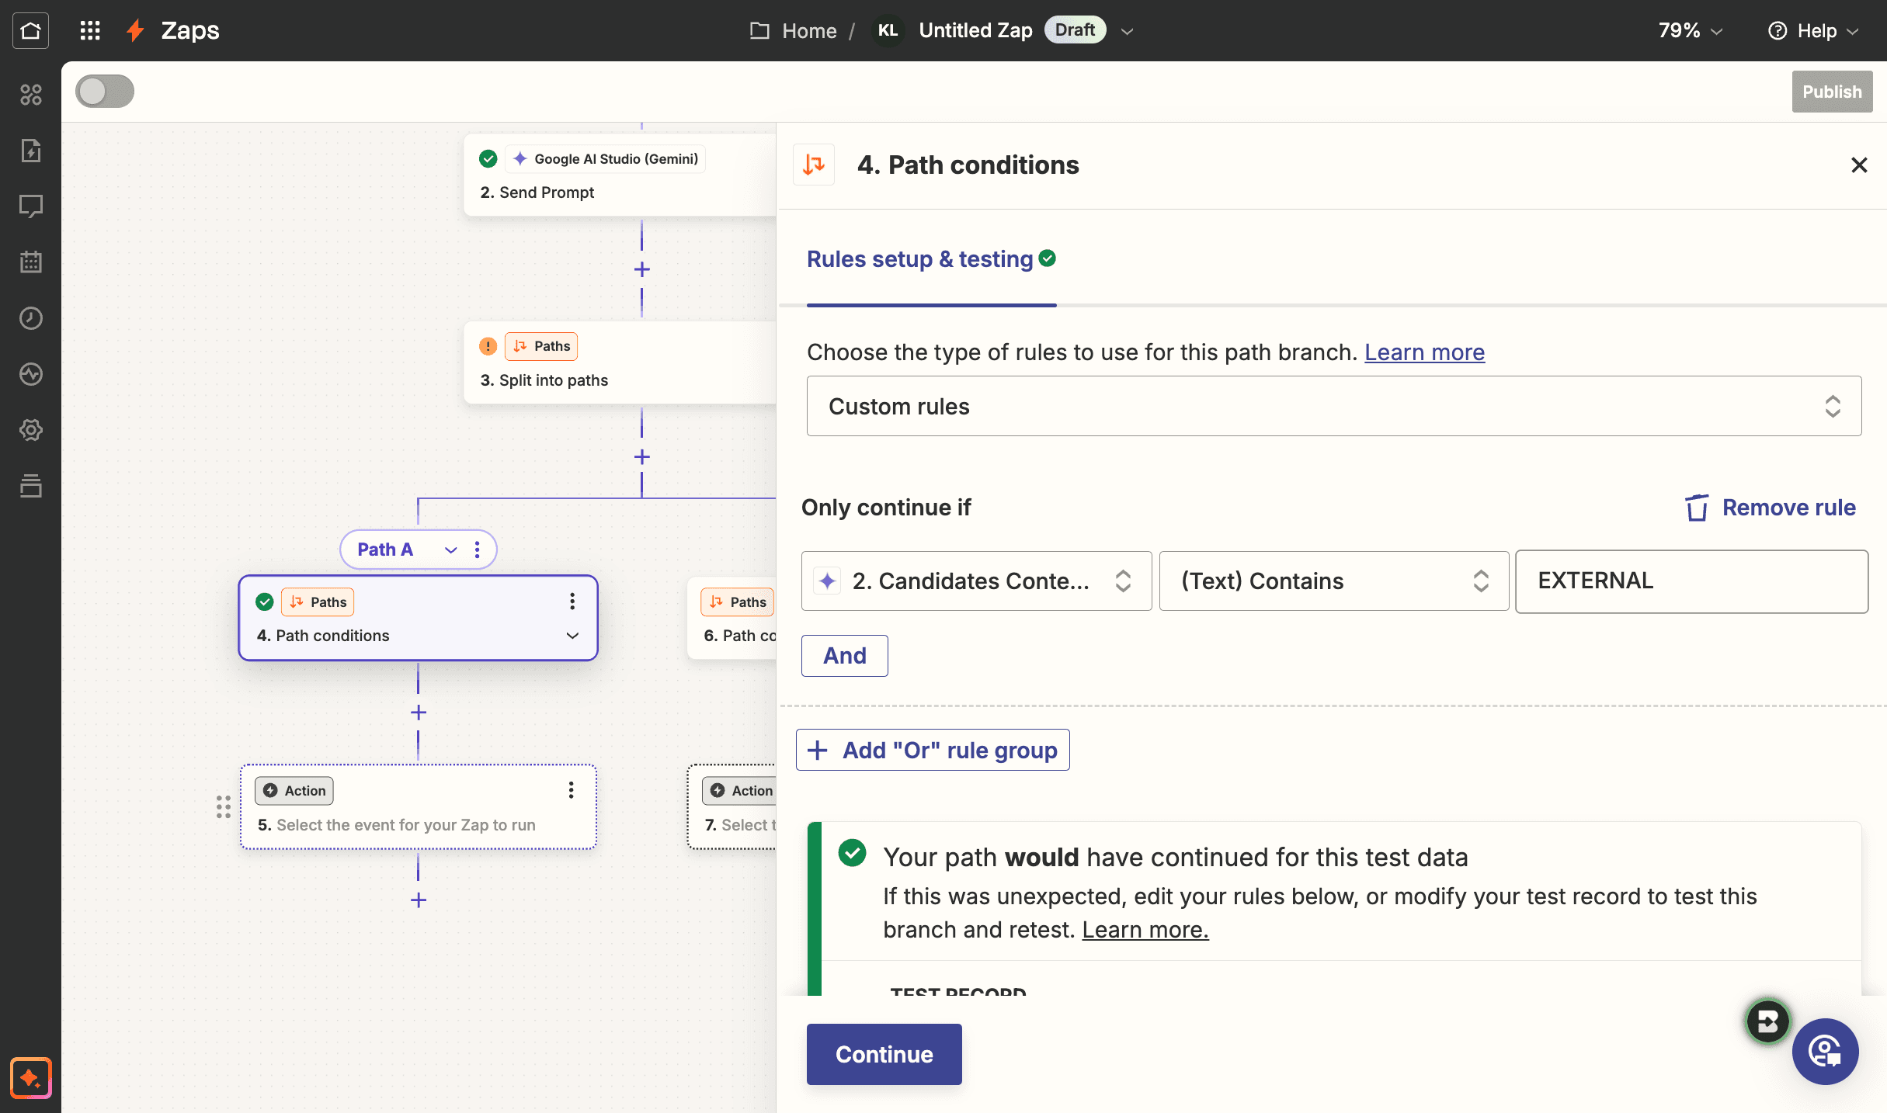The height and width of the screenshot is (1113, 1887).
Task: Toggle the Zap on/off switch
Action: (105, 92)
